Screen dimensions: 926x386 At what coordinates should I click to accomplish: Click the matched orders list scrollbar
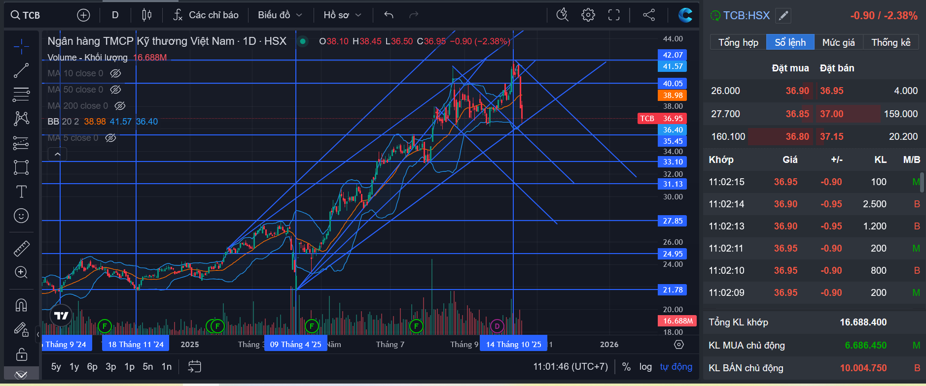click(922, 182)
